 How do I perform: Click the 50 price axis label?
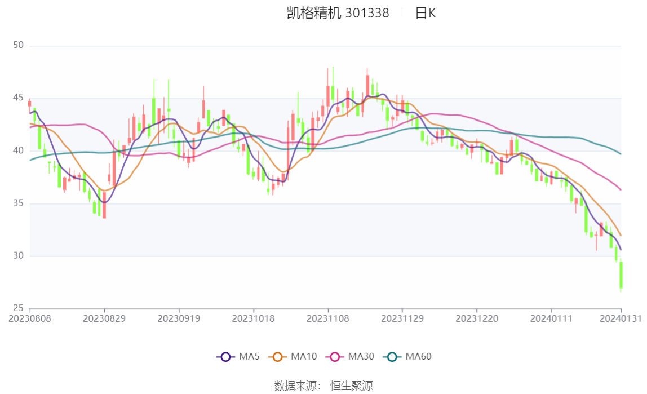pyautogui.click(x=18, y=45)
